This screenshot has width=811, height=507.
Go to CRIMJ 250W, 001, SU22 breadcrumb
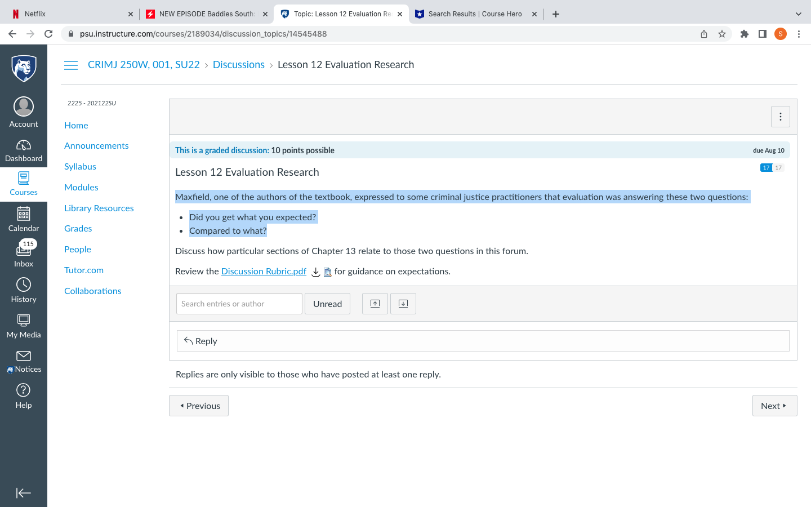144,65
